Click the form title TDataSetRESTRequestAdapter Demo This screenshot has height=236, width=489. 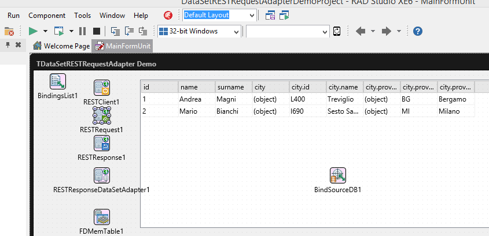(97, 64)
